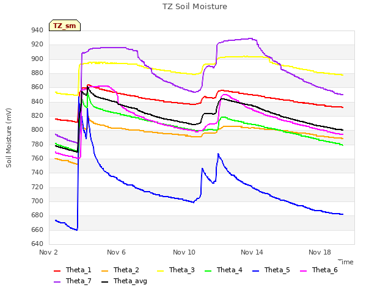Click the 940 y-axis tick label
391x293 pixels.
click(x=37, y=31)
